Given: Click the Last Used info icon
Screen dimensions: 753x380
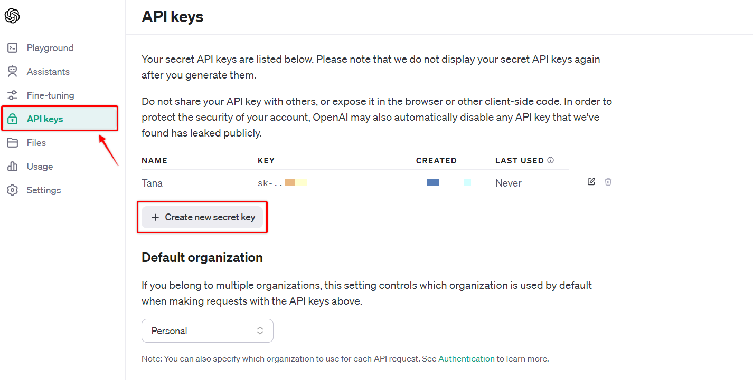Looking at the screenshot, I should pyautogui.click(x=551, y=160).
